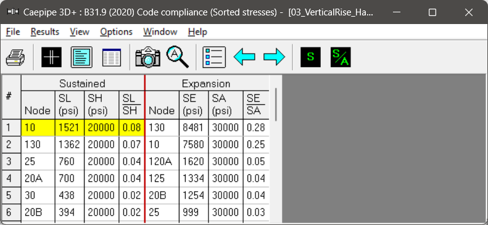Open the Help menu
This screenshot has width=488, height=225.
(197, 31)
